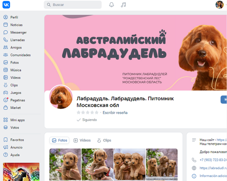Click the Información adicional link
Image resolution: width=227 pixels, height=181 pixels.
(x=213, y=176)
